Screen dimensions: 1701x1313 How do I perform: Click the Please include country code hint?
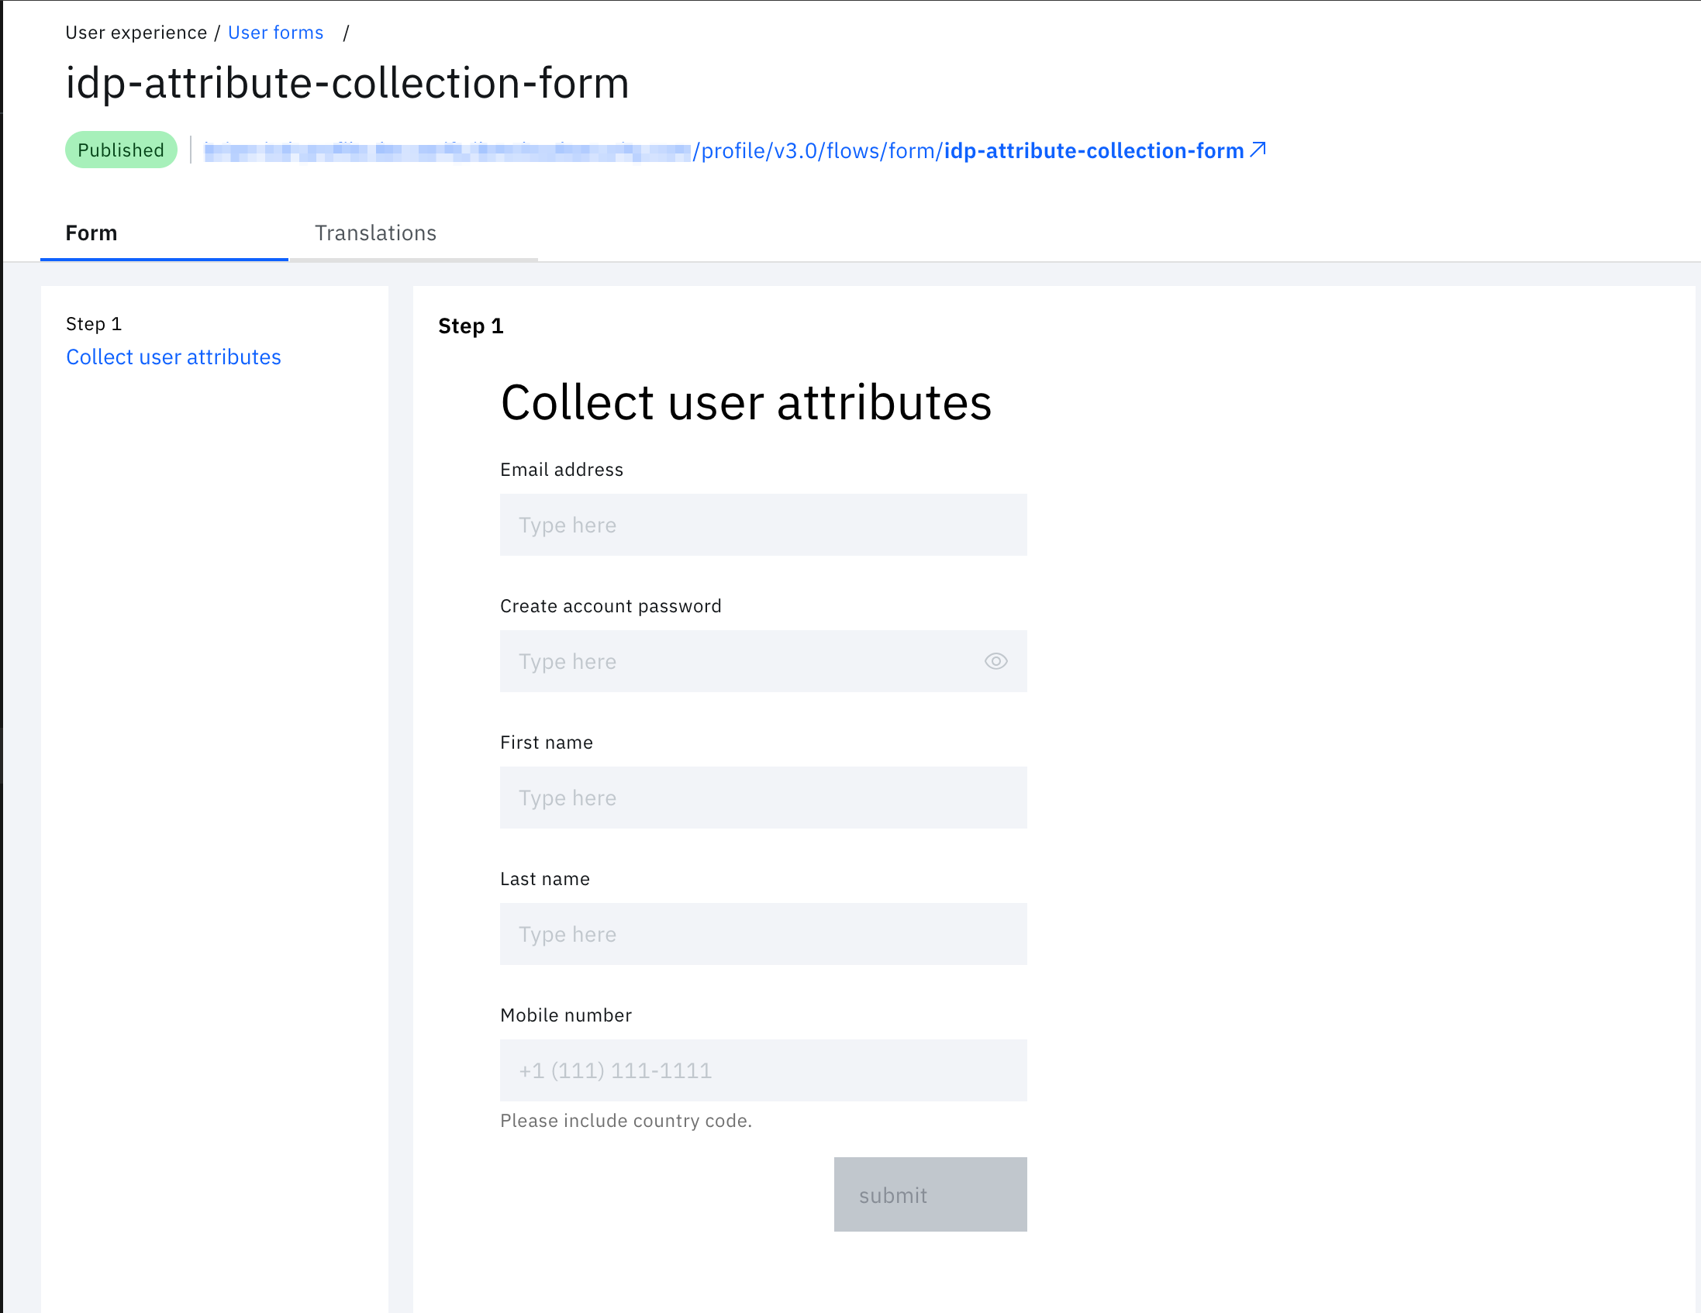pyautogui.click(x=626, y=1120)
